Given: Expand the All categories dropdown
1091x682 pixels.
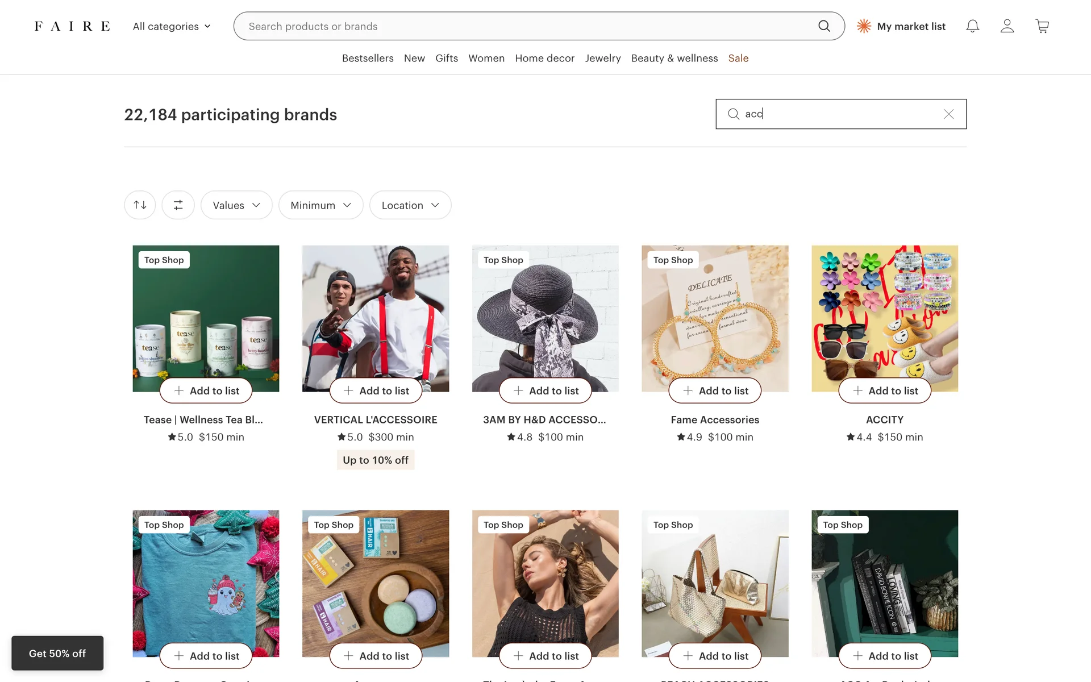Looking at the screenshot, I should tap(172, 26).
